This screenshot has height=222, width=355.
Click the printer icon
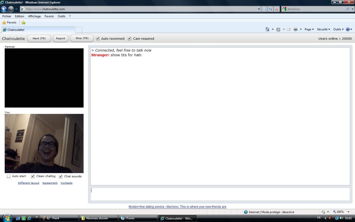(295, 29)
